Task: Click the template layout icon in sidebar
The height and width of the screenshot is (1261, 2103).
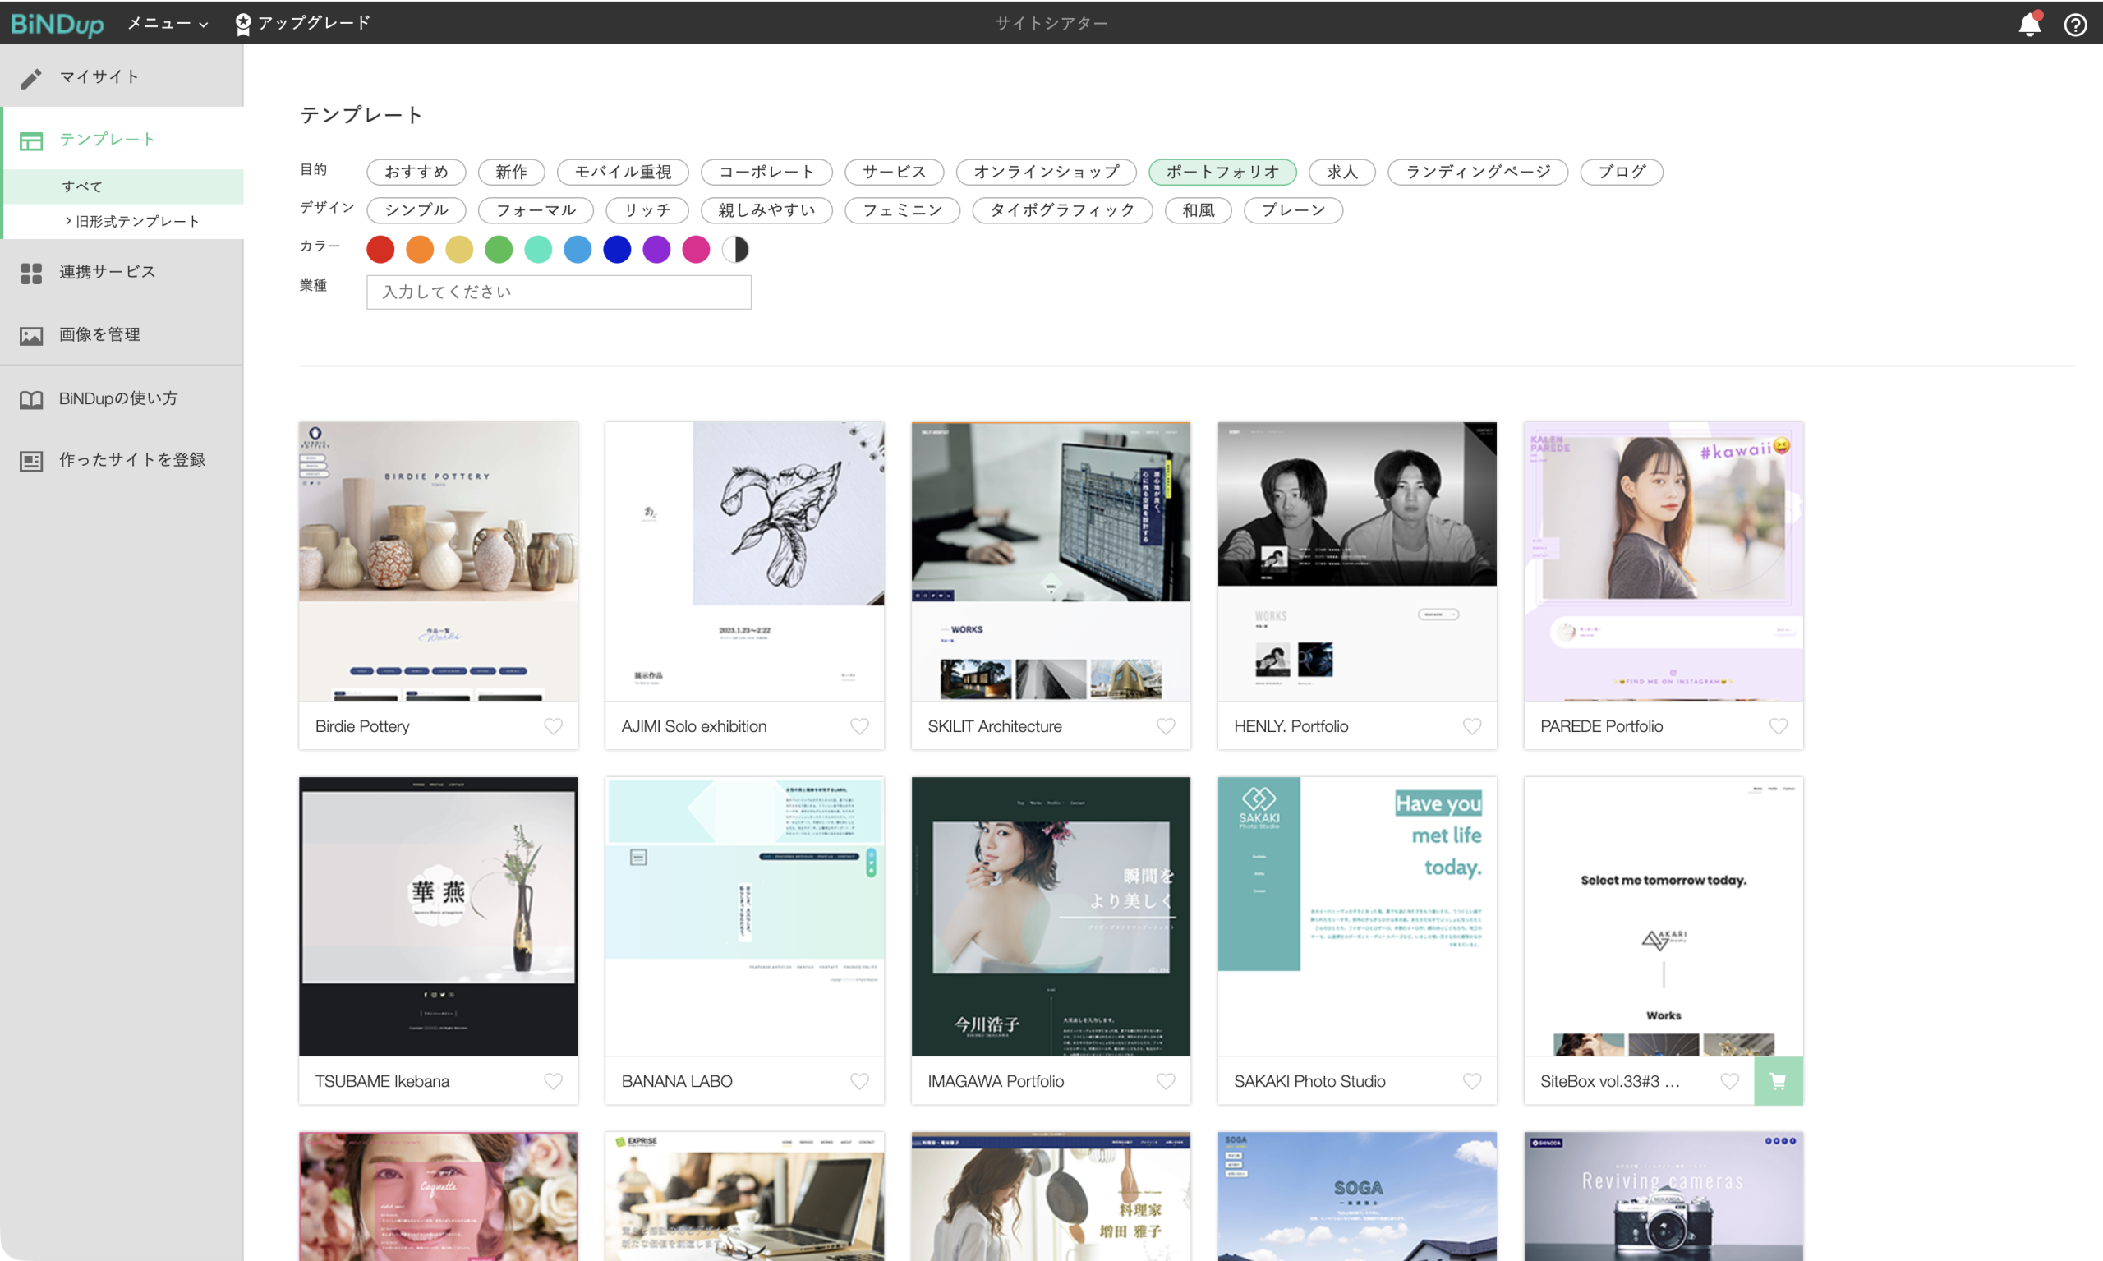Action: (31, 140)
